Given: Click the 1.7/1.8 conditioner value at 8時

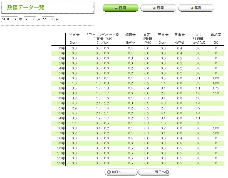Looking at the screenshot, I should [x=102, y=88].
